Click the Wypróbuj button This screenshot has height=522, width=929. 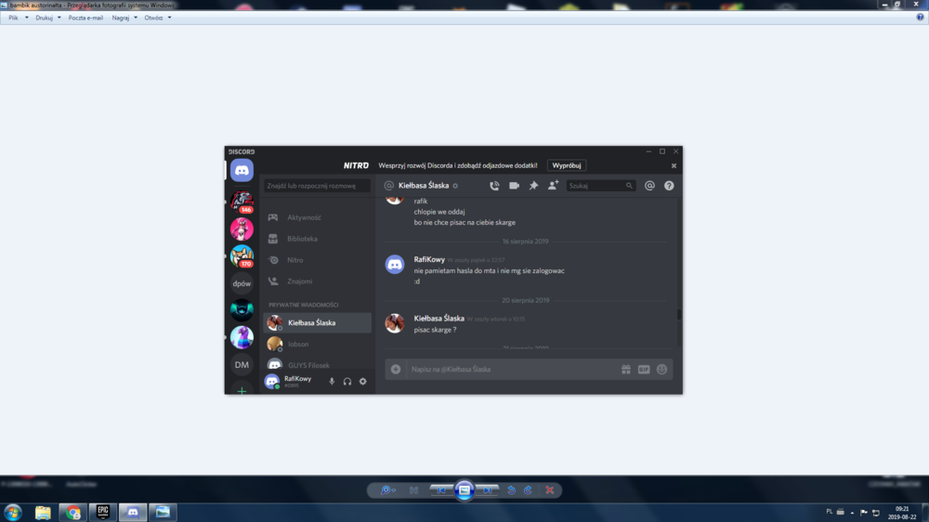[x=567, y=165]
